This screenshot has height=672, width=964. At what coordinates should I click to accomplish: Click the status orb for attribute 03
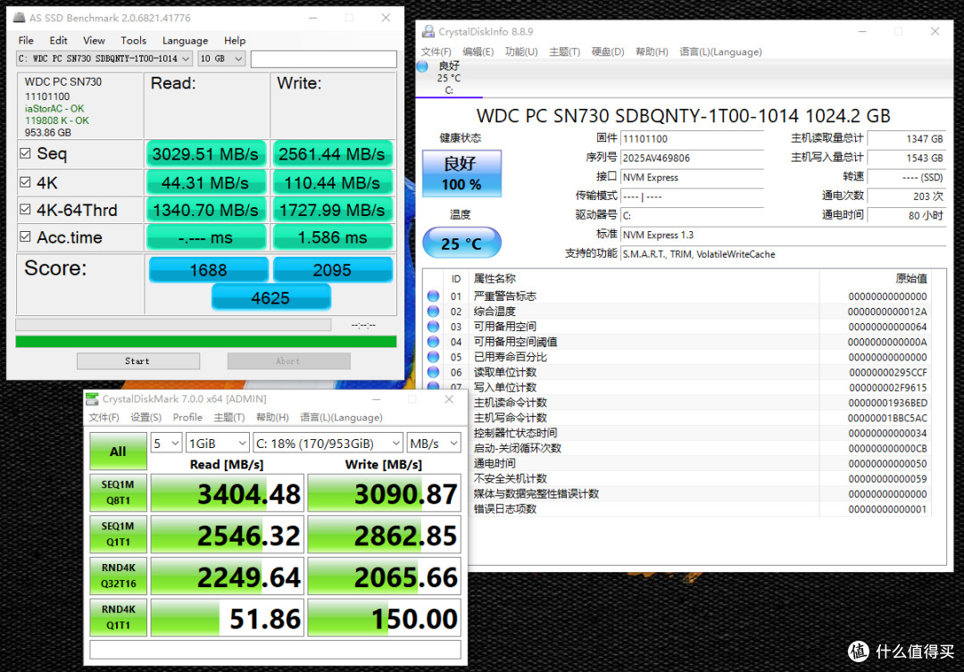click(x=434, y=327)
